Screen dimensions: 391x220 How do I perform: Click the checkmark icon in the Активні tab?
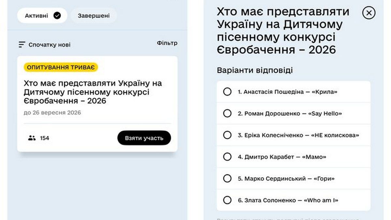tap(57, 15)
